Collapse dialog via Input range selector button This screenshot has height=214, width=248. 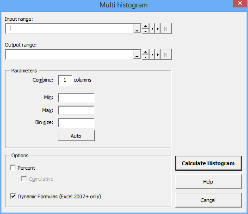click(x=137, y=29)
